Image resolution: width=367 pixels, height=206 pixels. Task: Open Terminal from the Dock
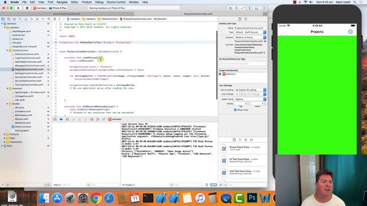coord(148,199)
